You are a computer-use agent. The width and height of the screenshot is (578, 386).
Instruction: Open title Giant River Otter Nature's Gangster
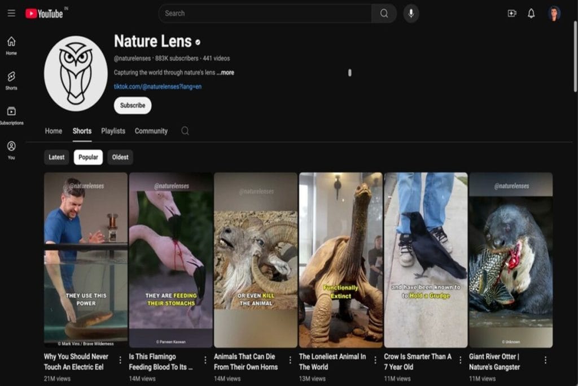tap(494, 362)
